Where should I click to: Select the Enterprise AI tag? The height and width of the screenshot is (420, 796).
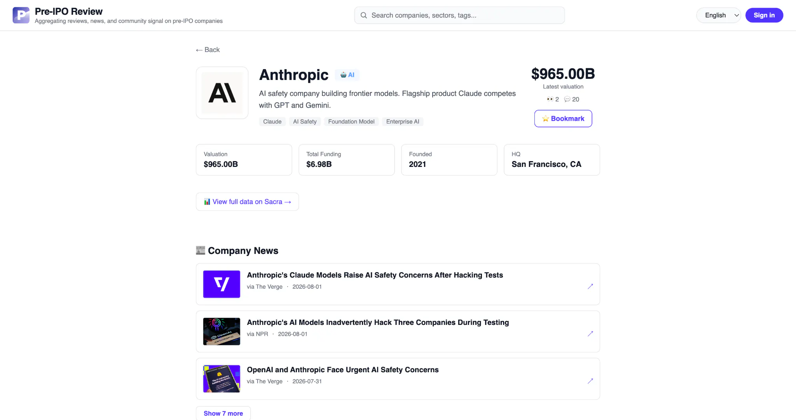(x=403, y=121)
